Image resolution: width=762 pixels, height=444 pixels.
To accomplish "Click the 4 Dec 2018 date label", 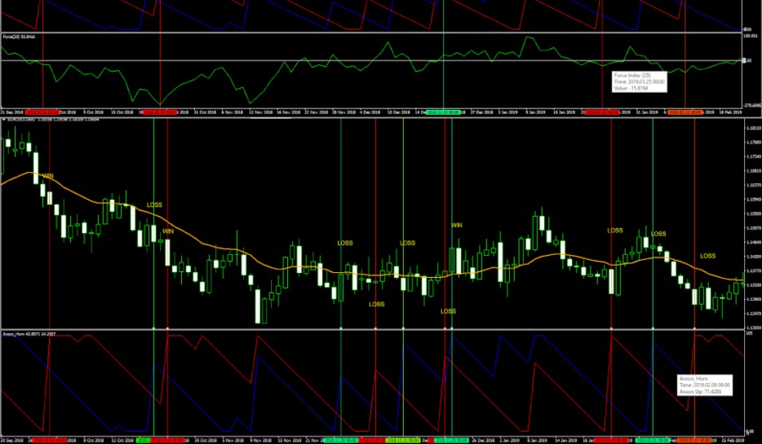I will [370, 112].
